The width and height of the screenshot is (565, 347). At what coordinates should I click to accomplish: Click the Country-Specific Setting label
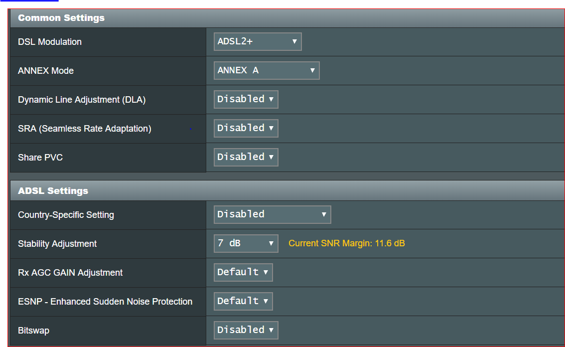coord(66,215)
